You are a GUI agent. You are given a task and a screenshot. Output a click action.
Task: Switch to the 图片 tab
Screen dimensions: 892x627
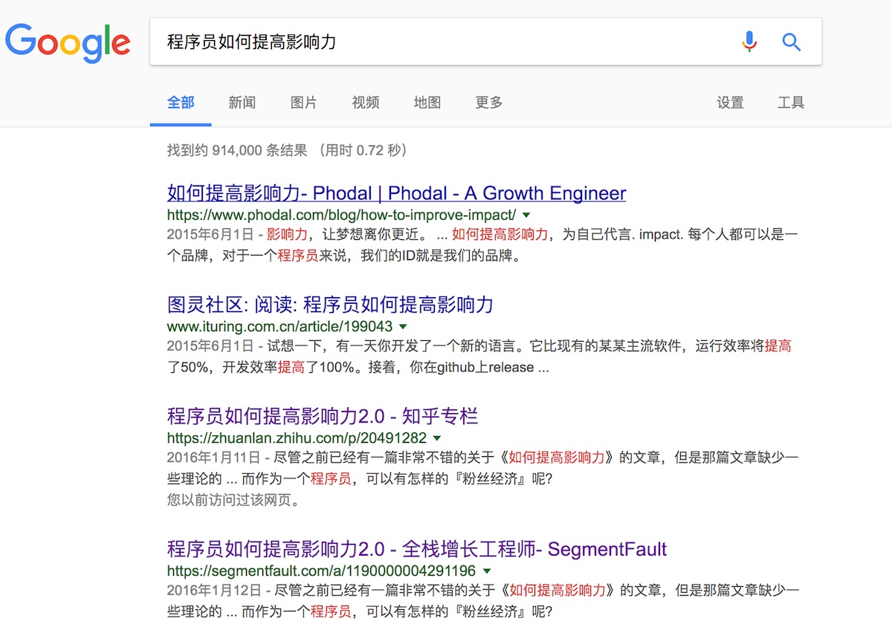click(x=303, y=103)
